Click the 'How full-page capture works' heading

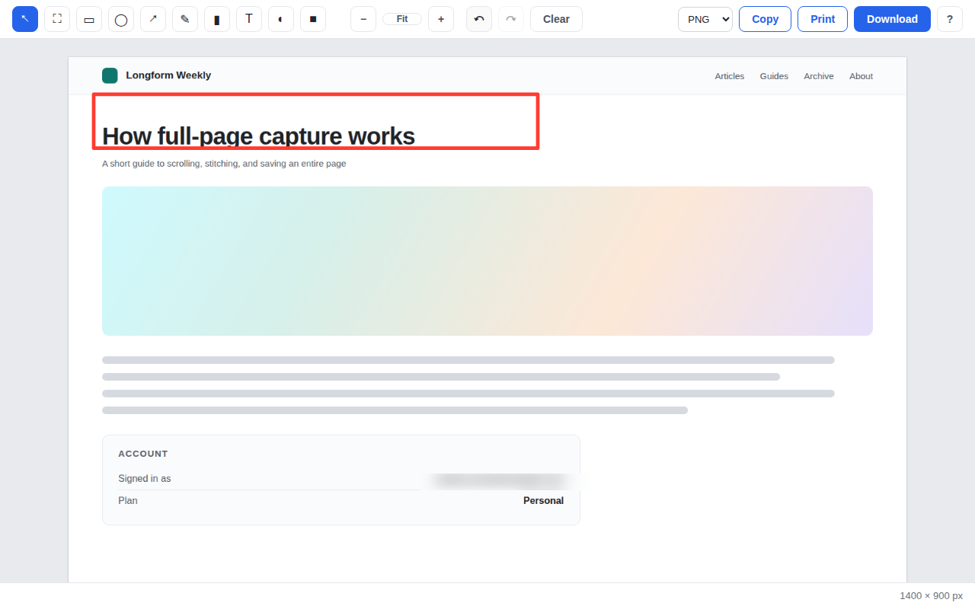[x=258, y=136]
